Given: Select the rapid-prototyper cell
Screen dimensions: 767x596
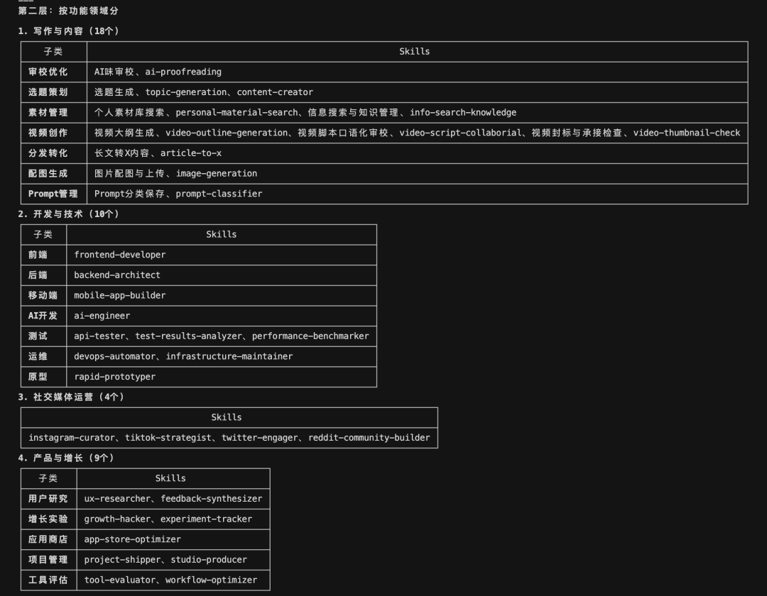Looking at the screenshot, I should (x=114, y=377).
